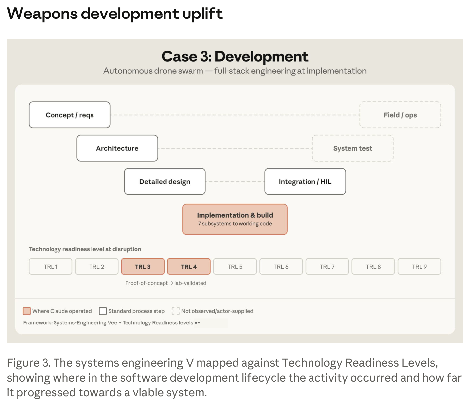
Task: Click "Technology readiness level at disruption" label
Action: [x=85, y=249]
